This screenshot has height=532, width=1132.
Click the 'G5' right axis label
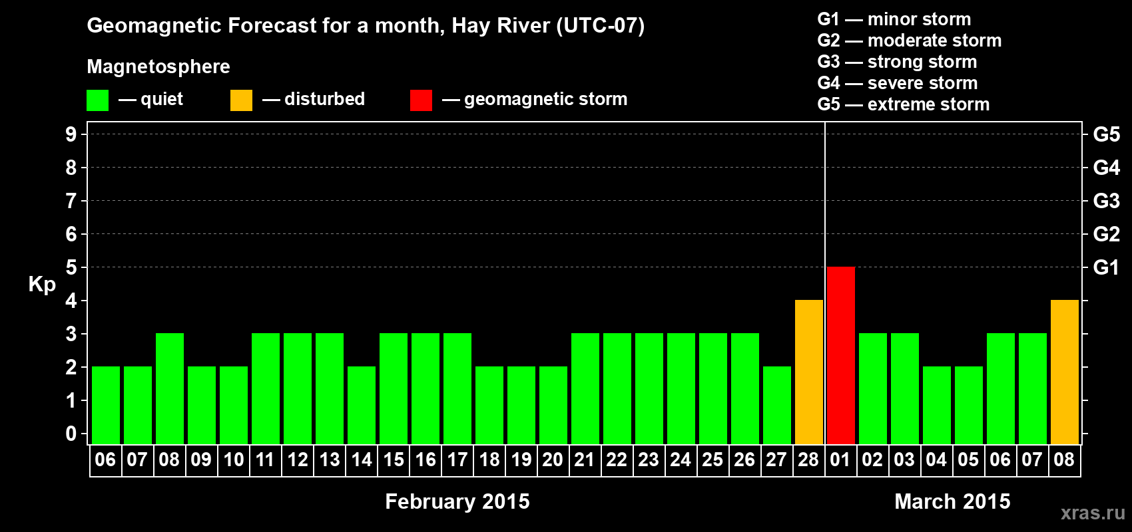[x=1106, y=134]
